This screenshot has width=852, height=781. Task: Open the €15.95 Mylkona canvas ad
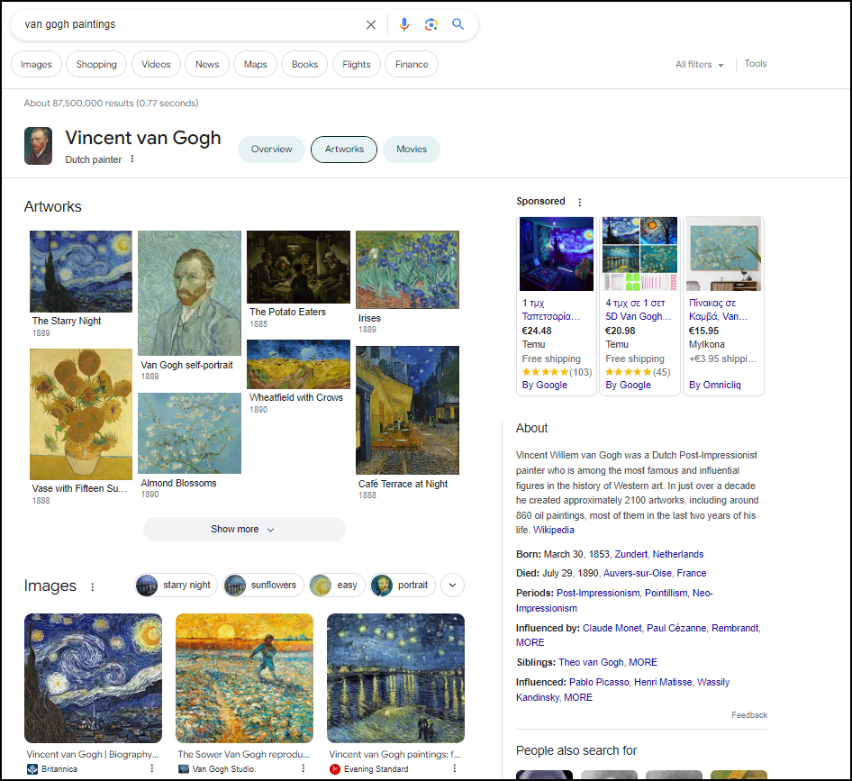point(723,306)
